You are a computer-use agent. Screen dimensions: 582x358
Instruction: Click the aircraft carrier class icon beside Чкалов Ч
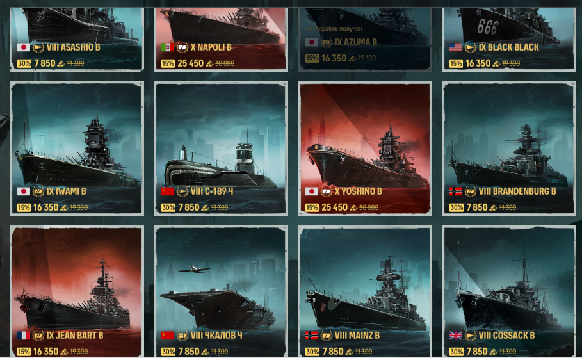182,336
